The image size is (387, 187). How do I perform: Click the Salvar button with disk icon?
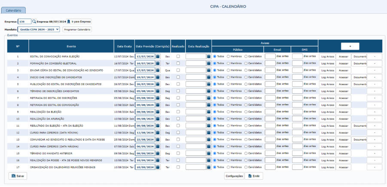pos(18,176)
